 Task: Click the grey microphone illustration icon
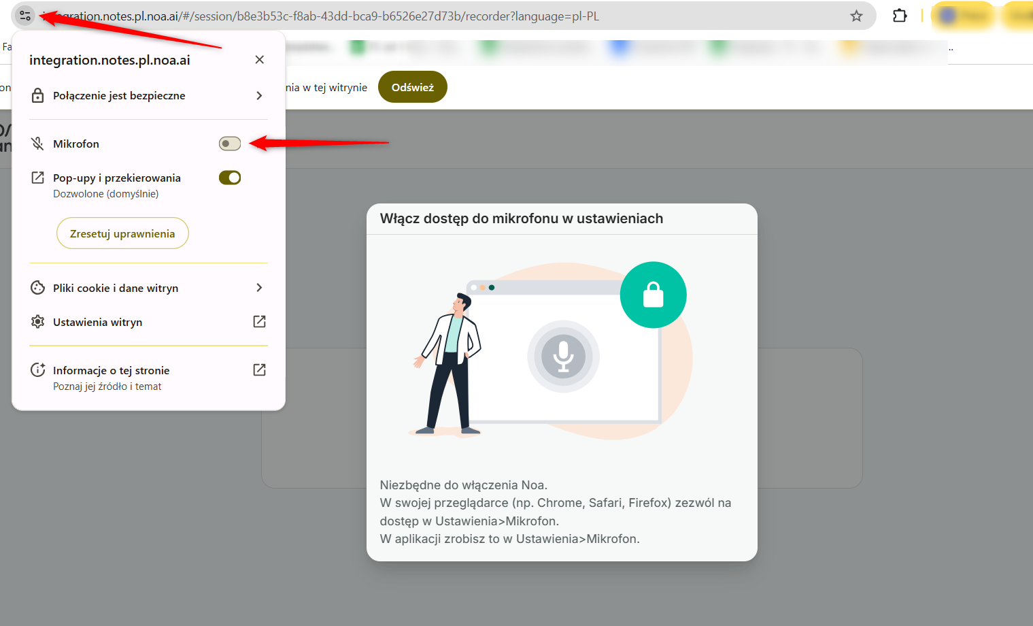tap(563, 357)
